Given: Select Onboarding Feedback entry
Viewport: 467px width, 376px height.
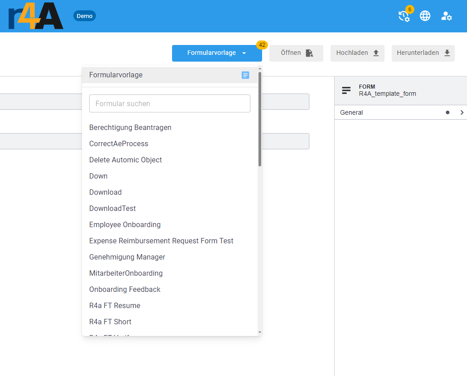Looking at the screenshot, I should tap(125, 289).
